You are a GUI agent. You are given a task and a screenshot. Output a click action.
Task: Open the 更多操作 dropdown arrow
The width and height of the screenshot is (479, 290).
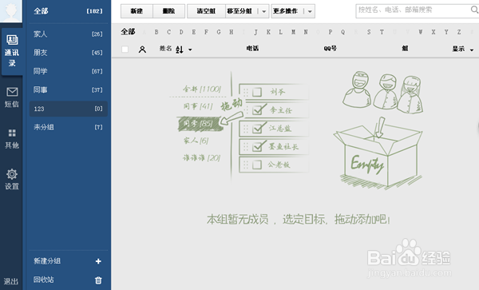click(310, 12)
